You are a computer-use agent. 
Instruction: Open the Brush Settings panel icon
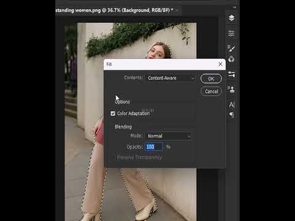[231, 48]
